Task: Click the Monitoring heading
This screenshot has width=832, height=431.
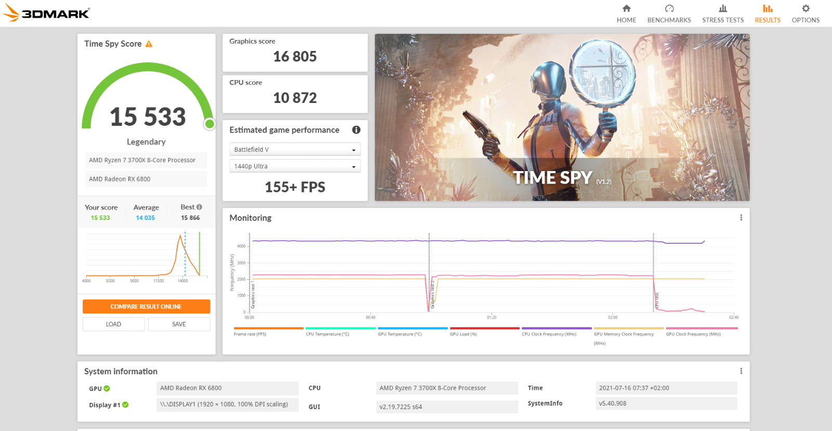Action: 251,218
